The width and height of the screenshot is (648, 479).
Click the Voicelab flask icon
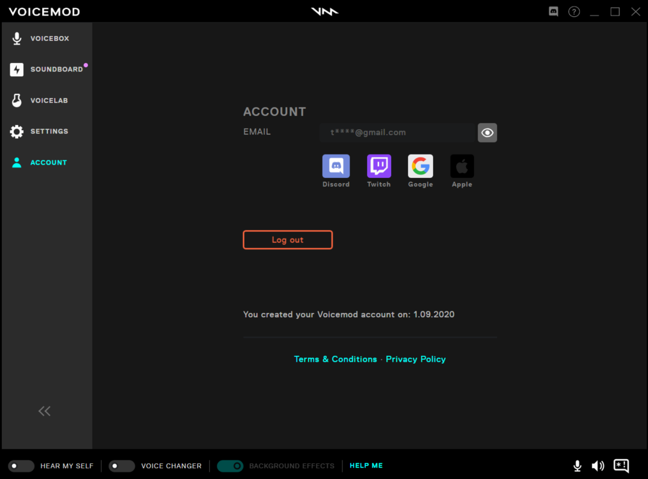(16, 100)
